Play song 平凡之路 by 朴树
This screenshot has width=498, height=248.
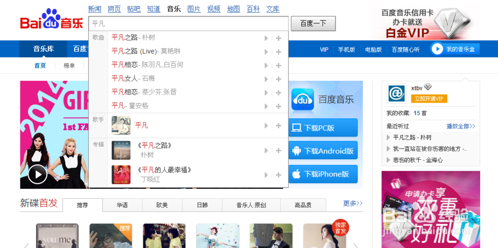pyautogui.click(x=266, y=38)
